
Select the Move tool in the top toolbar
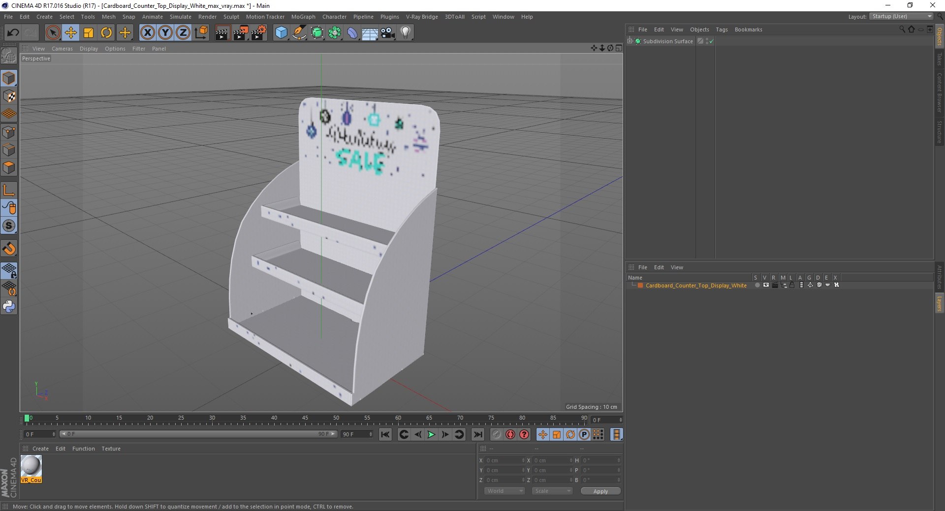click(x=71, y=33)
